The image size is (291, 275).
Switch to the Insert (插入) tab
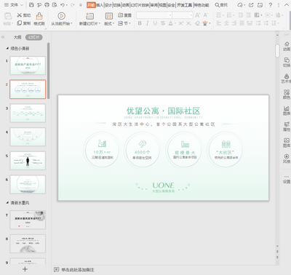point(100,5)
